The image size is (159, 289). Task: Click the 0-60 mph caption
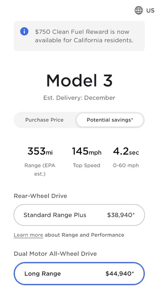pyautogui.click(x=126, y=165)
